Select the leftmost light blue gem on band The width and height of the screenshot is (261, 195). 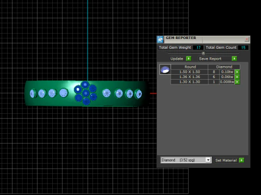click(x=33, y=94)
